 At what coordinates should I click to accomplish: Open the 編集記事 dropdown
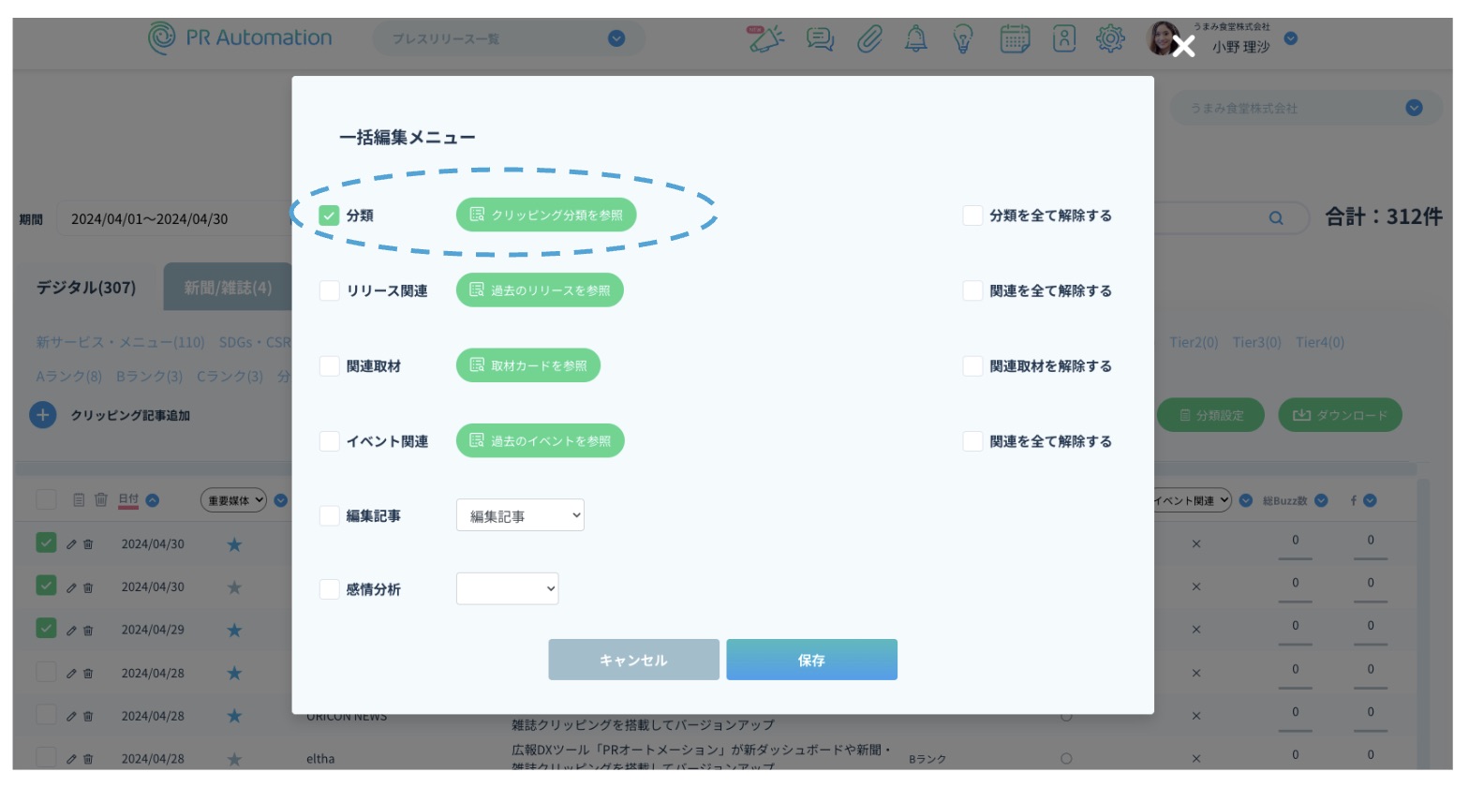coord(520,515)
